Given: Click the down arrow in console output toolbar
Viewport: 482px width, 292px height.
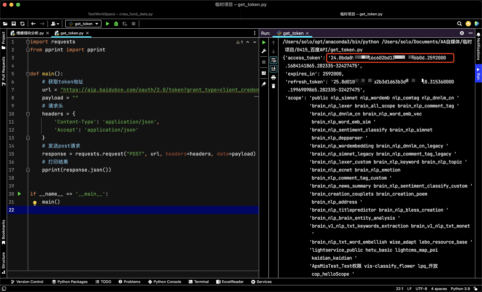Looking at the screenshot, I should 273,51.
